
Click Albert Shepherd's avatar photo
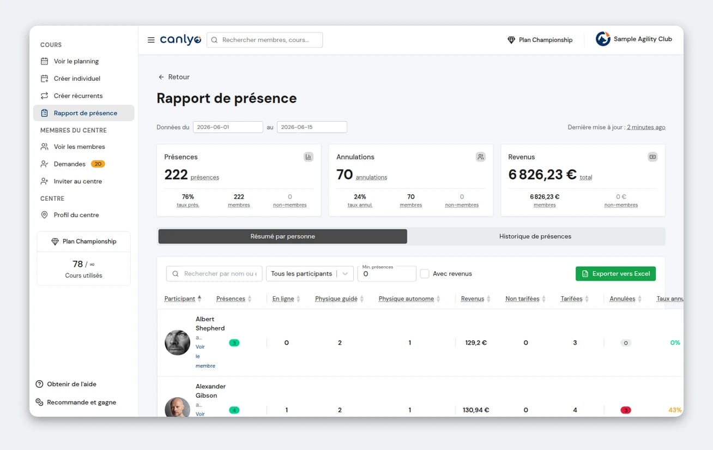point(177,343)
